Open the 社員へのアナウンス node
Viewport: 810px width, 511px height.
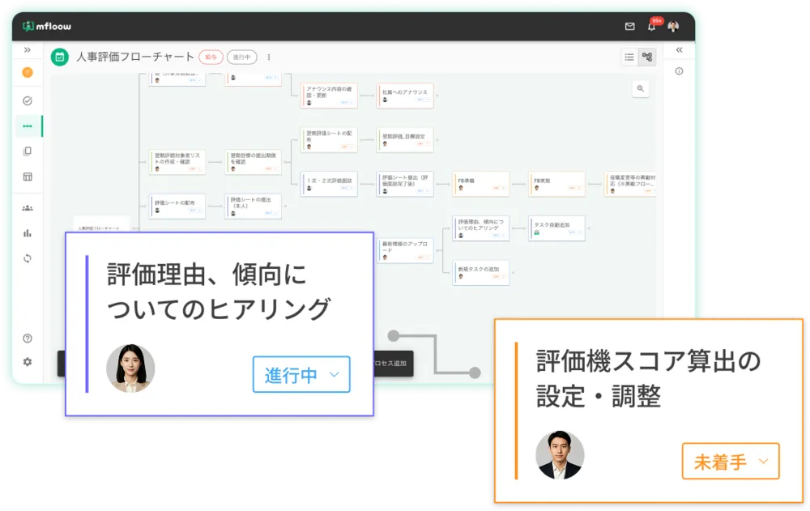point(405,96)
